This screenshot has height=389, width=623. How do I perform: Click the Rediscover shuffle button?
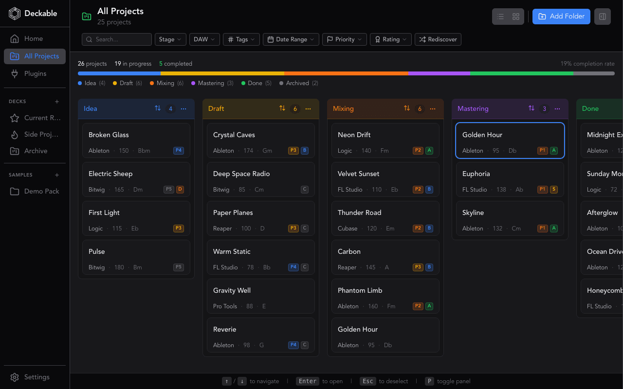tap(438, 39)
